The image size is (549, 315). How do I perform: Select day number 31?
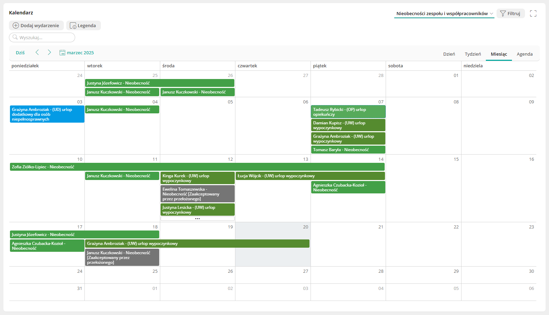pos(80,288)
